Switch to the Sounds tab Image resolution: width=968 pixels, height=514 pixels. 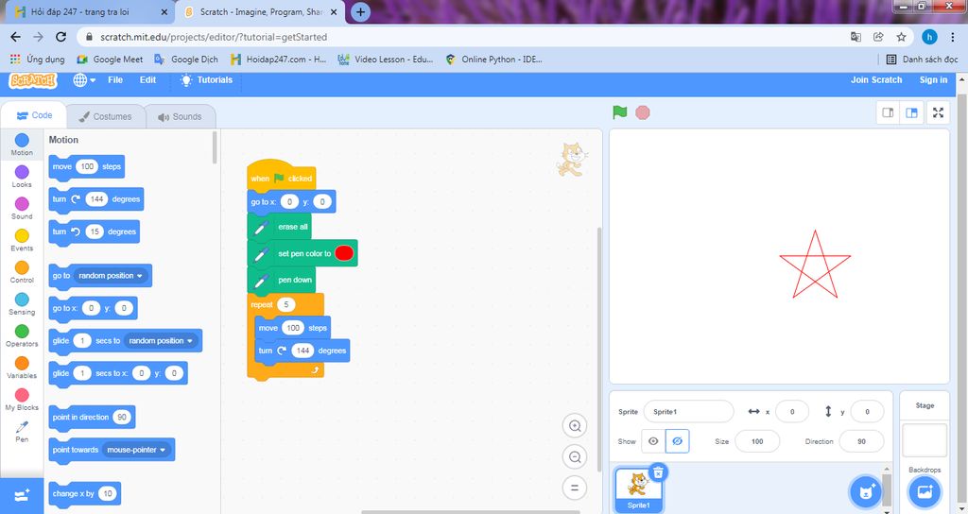pyautogui.click(x=181, y=116)
